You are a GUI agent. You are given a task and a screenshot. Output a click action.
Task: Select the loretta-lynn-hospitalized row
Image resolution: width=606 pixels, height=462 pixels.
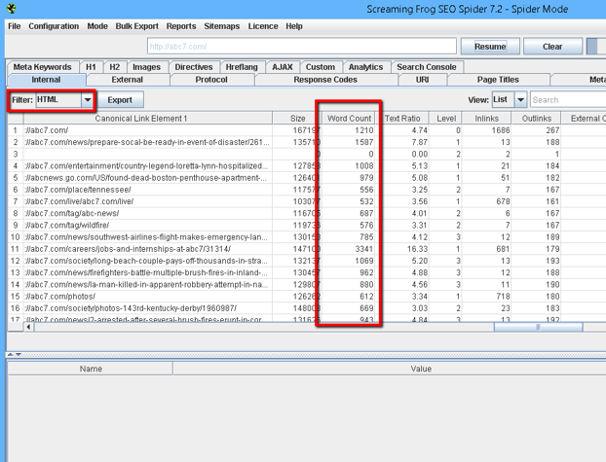point(307,166)
